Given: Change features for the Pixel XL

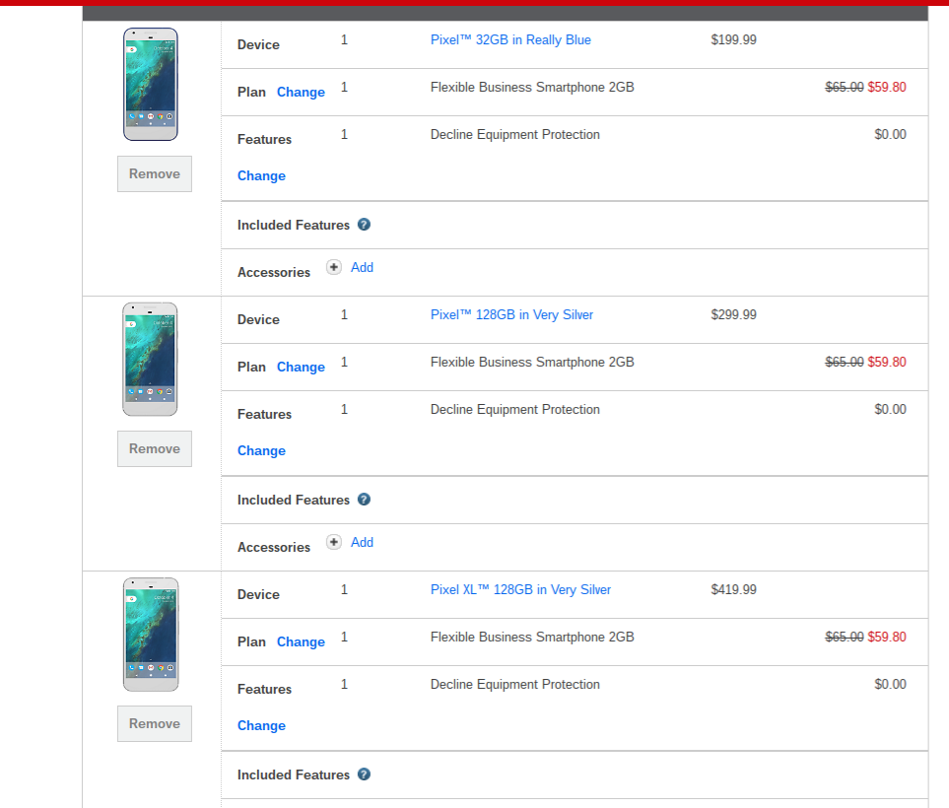Looking at the screenshot, I should point(261,725).
